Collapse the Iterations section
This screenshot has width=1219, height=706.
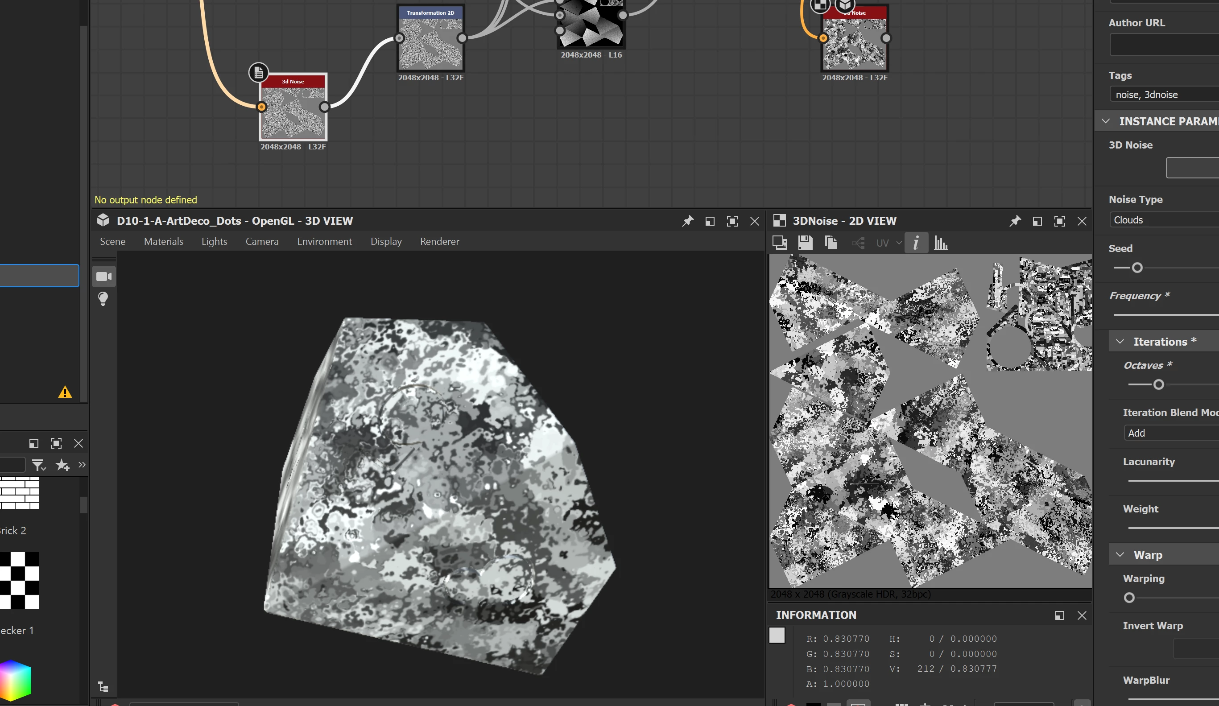pyautogui.click(x=1120, y=342)
